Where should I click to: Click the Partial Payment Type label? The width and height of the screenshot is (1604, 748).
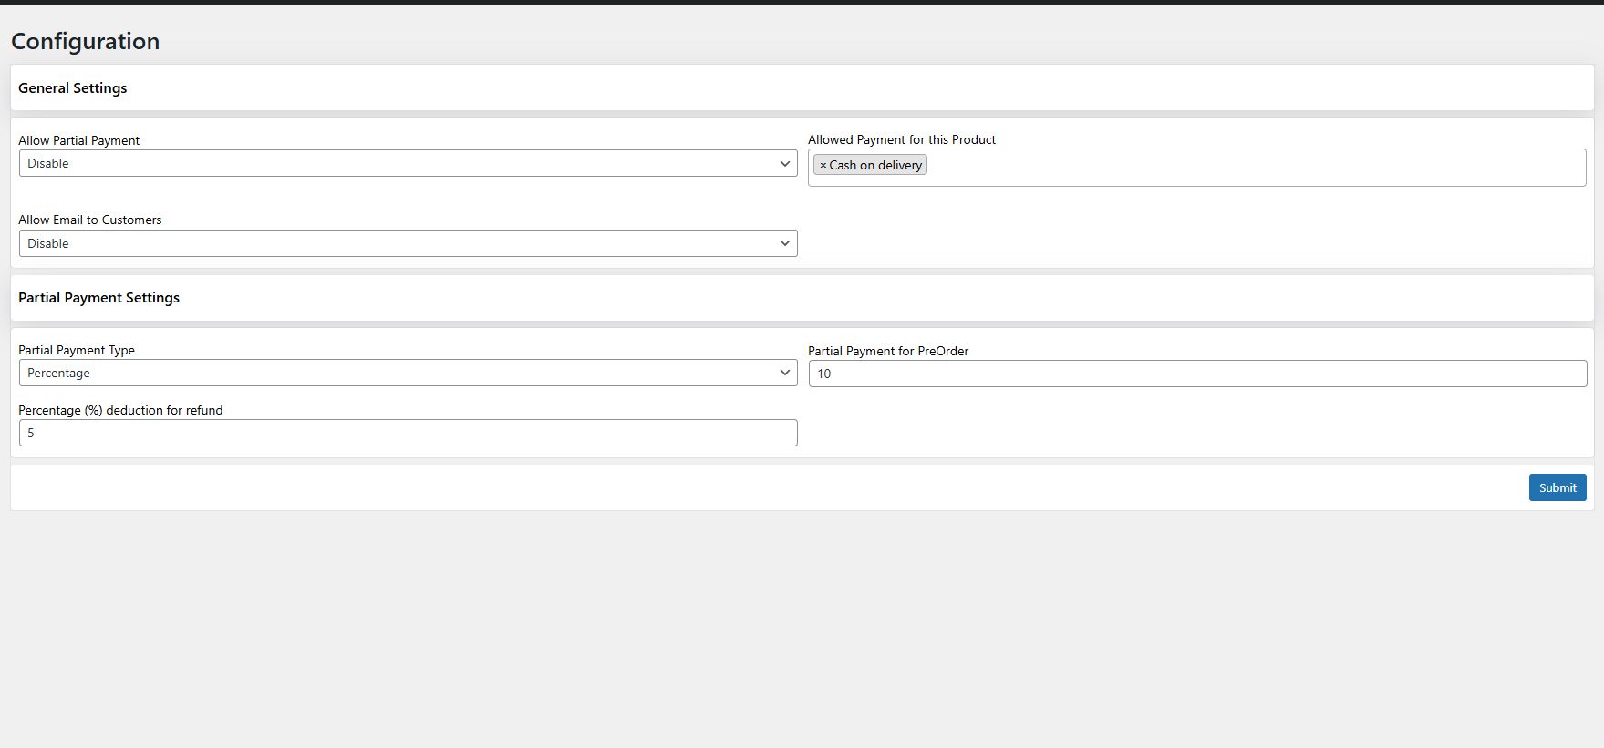pos(77,350)
